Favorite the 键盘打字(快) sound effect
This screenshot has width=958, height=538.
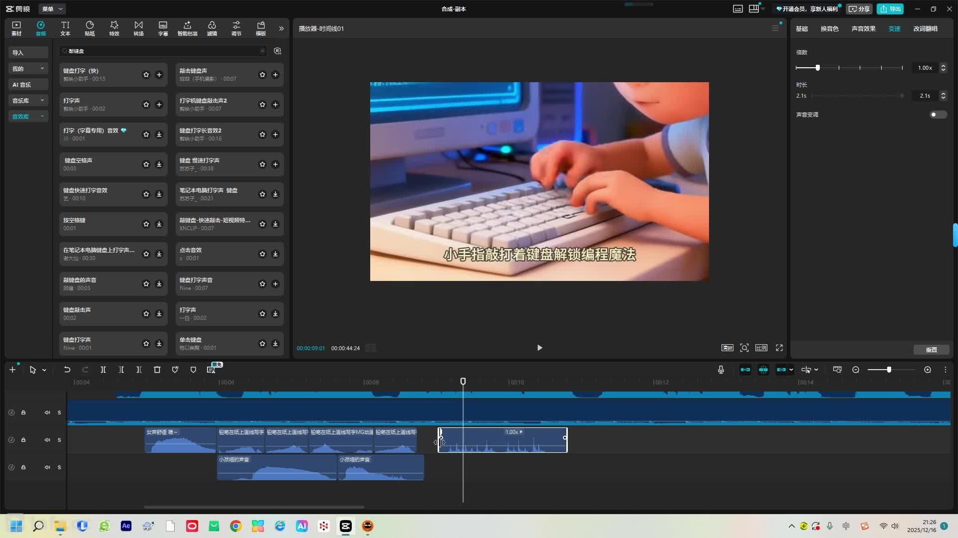pos(146,75)
